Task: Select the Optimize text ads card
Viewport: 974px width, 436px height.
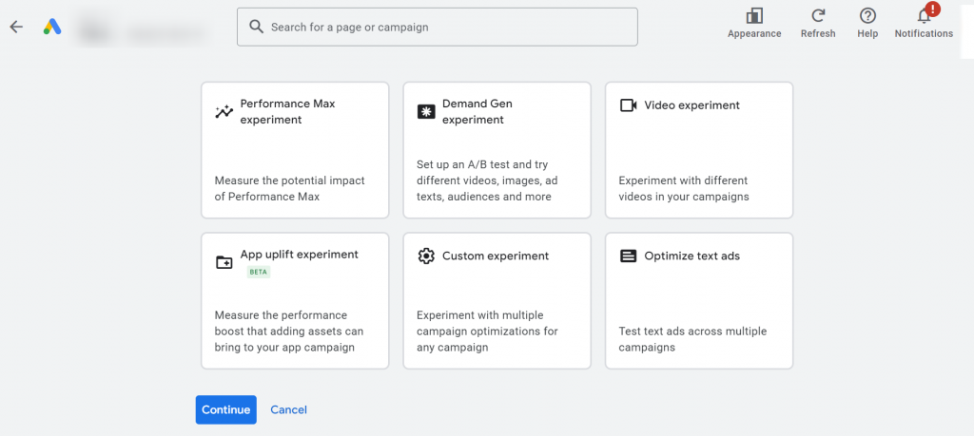Action: coord(699,301)
